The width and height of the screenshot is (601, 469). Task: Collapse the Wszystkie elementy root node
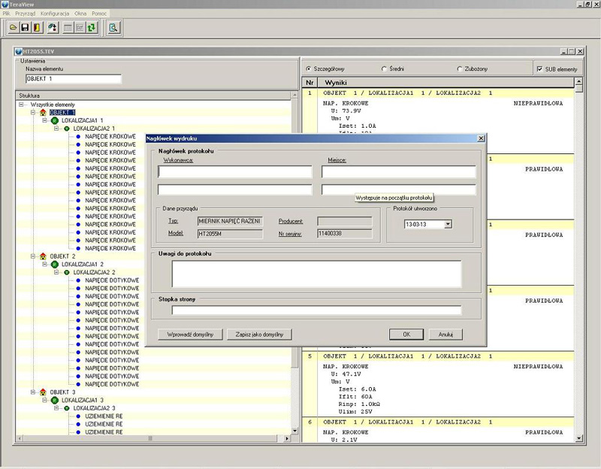[x=22, y=104]
